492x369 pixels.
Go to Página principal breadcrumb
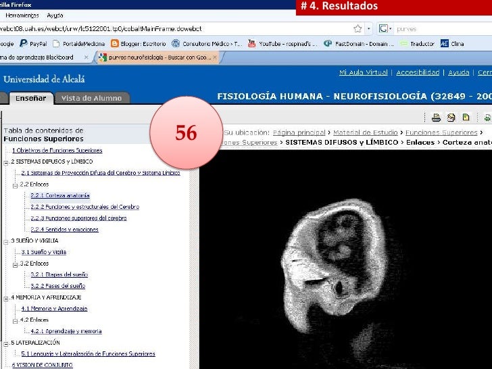(299, 132)
